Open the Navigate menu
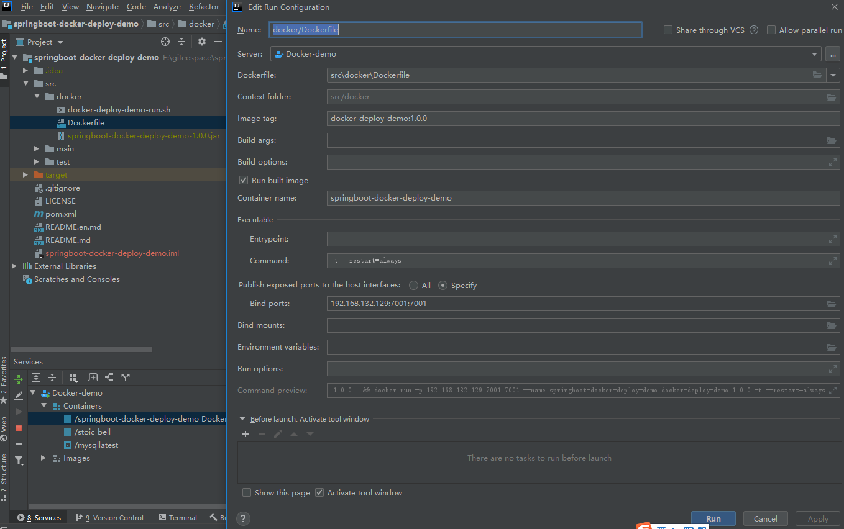Screen dimensions: 844x529 click(103, 7)
